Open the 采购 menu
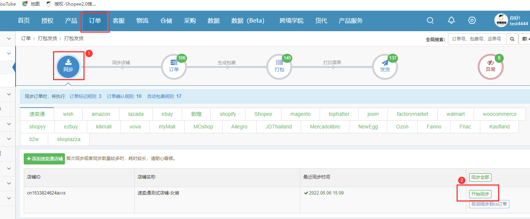This screenshot has height=219, width=530. 190,21
